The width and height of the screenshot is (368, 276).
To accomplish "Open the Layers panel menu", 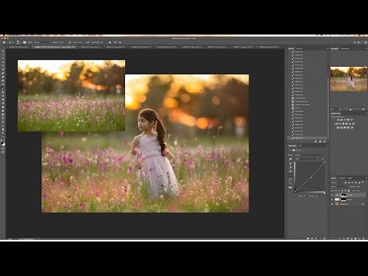I will [x=366, y=178].
